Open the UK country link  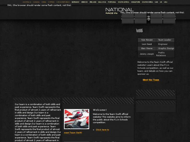[x=161, y=2]
